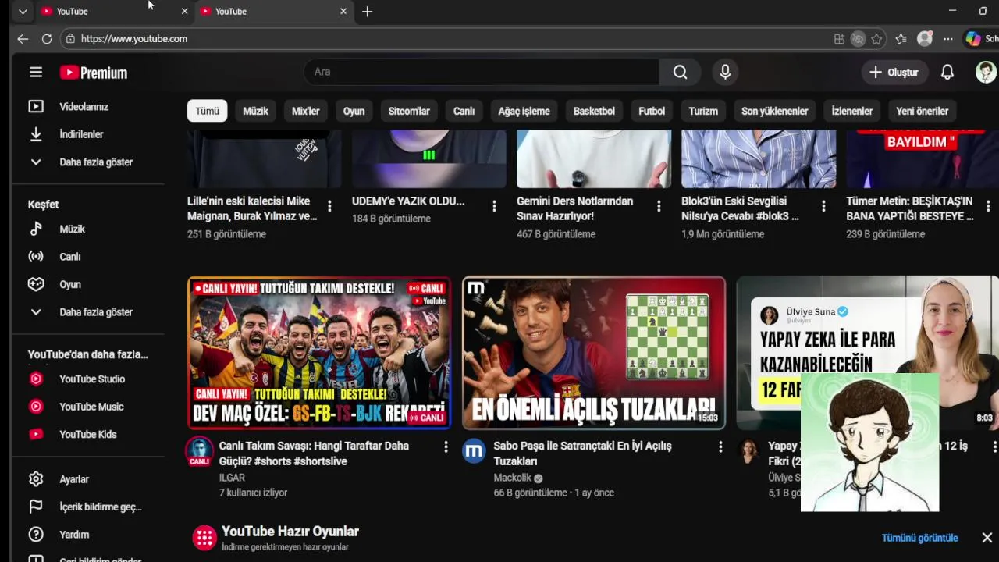This screenshot has width=999, height=562.
Task: Click the search magnifier button
Action: pyautogui.click(x=680, y=72)
